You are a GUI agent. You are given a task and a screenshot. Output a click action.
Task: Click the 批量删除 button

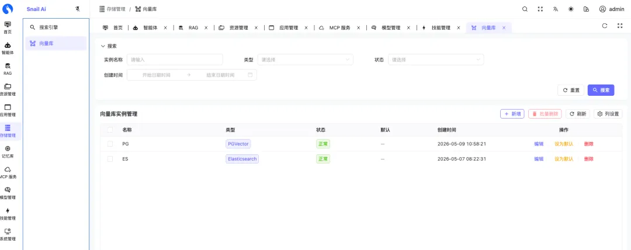(545, 114)
